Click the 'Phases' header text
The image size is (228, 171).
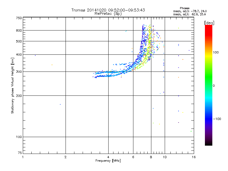click(x=184, y=8)
